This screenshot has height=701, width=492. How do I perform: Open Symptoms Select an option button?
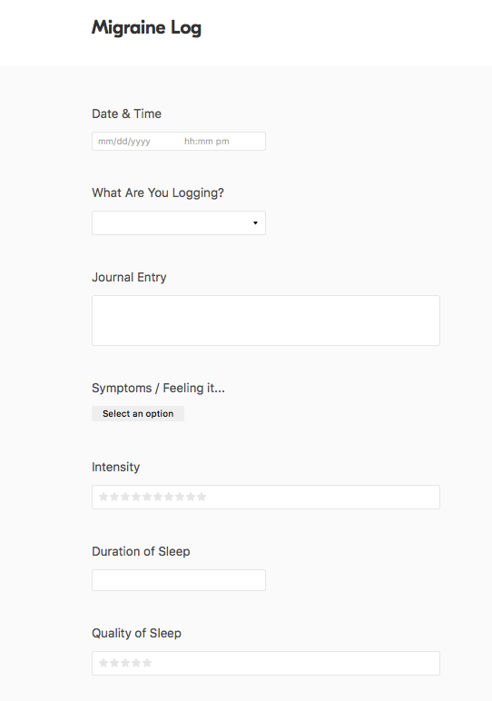[138, 413]
